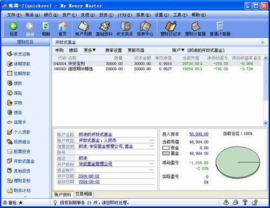270x208 pixels.
Task: Open the 银行 menu
Action: click(51, 15)
